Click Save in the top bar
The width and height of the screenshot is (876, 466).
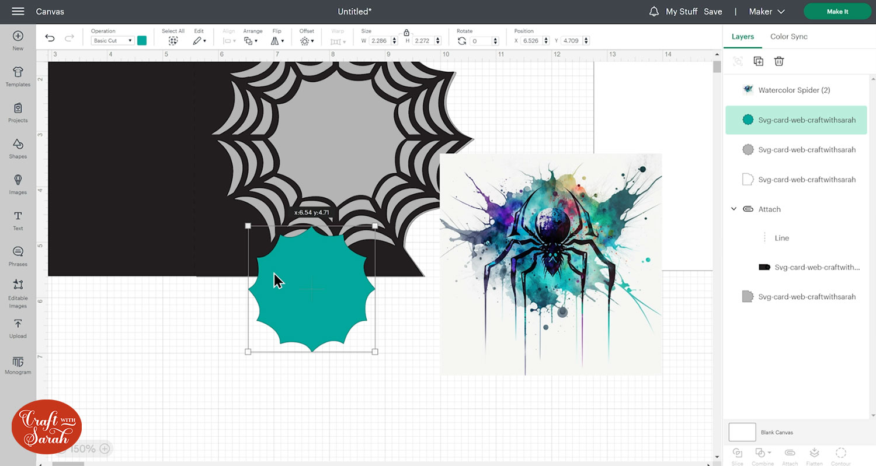[x=713, y=11]
